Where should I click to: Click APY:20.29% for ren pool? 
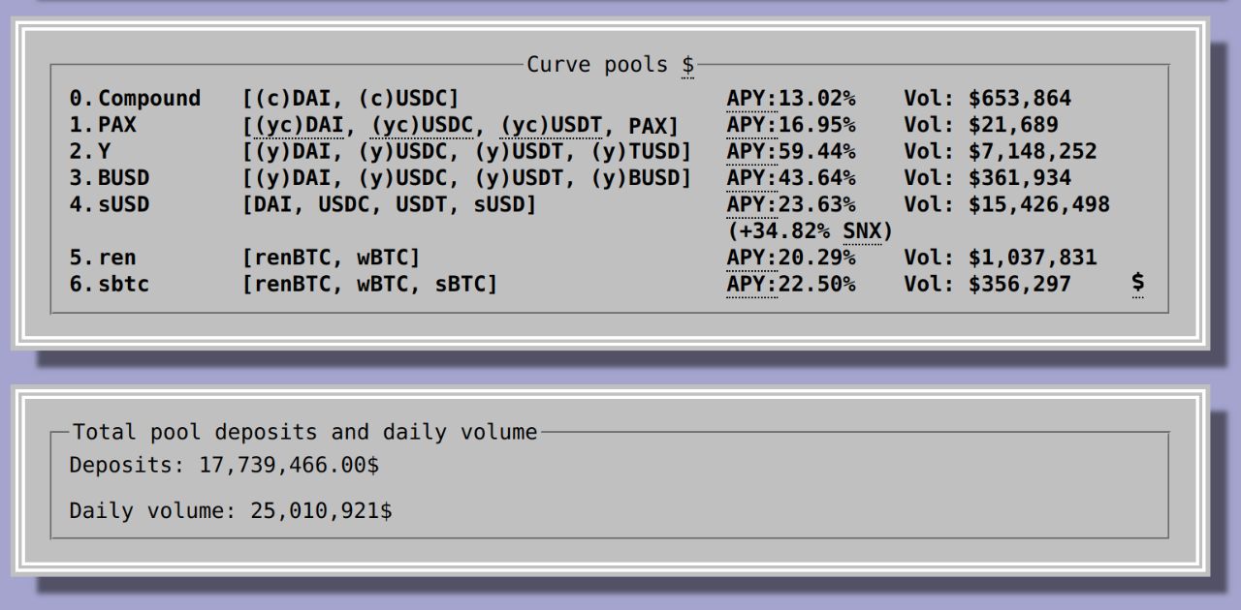tap(791, 258)
